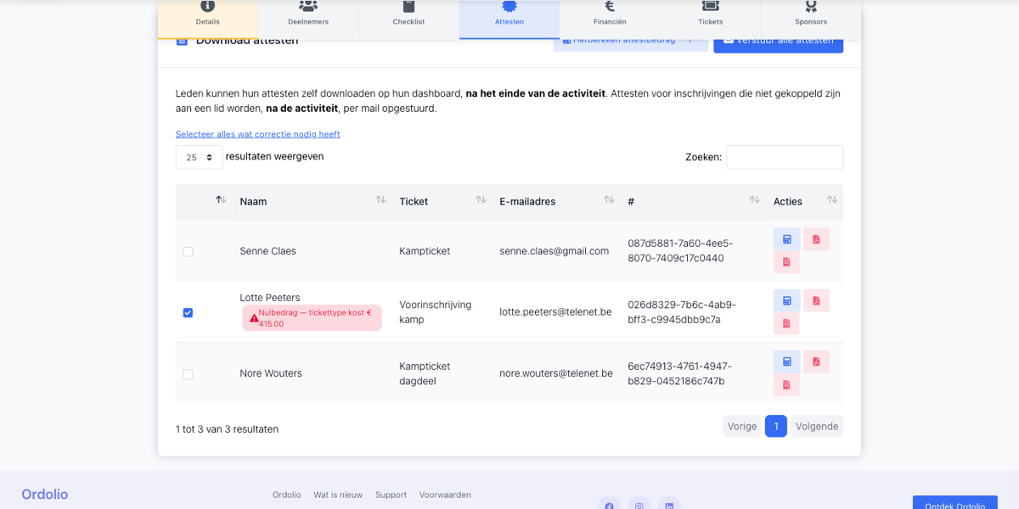Click email lotte.peeters@telenet.be
The width and height of the screenshot is (1019, 509).
(x=555, y=312)
